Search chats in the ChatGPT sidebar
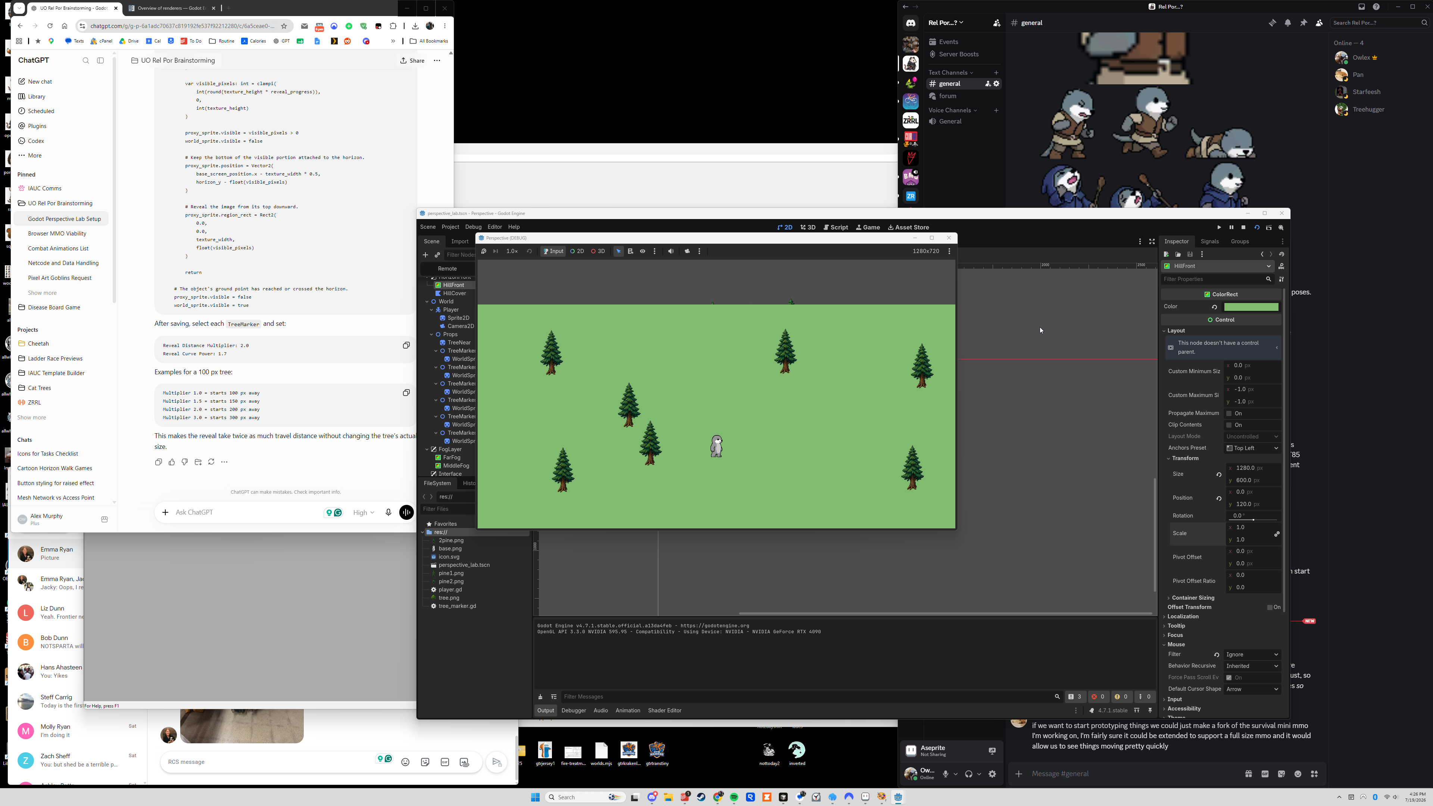 [x=86, y=60]
